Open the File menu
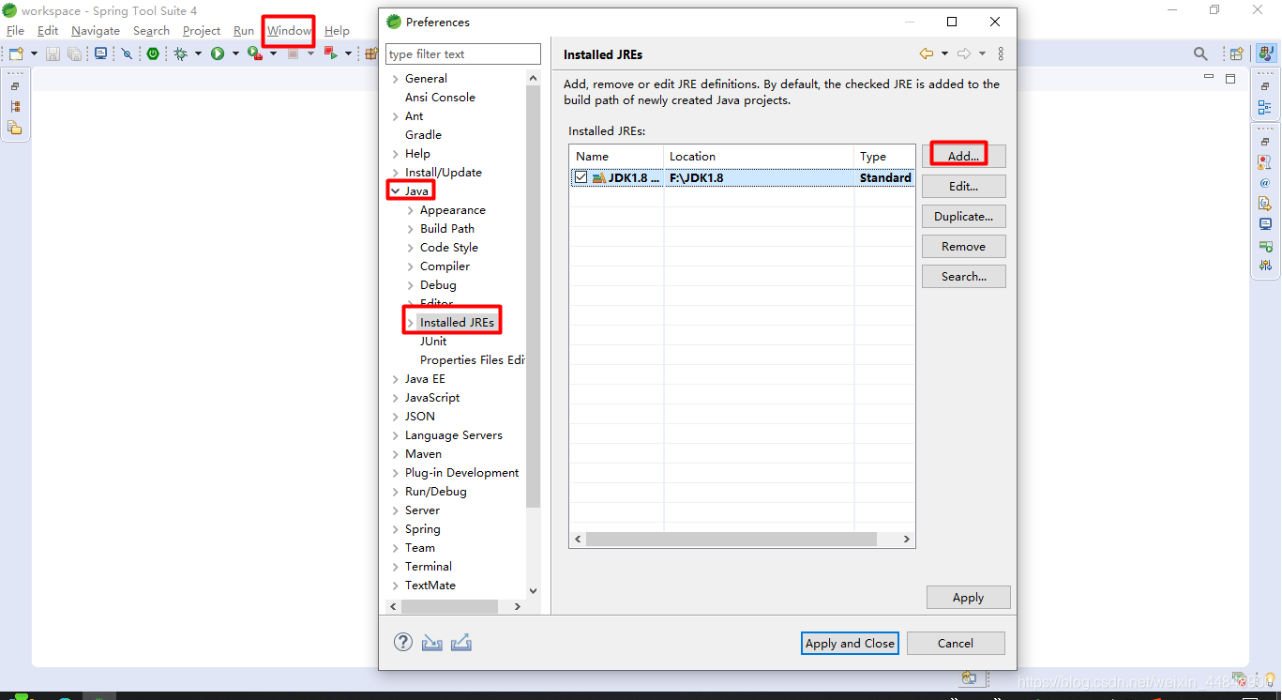The width and height of the screenshot is (1282, 700). tap(16, 31)
